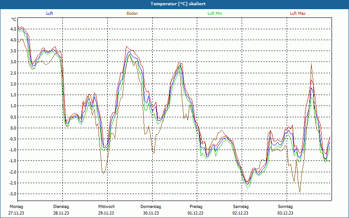Click the -1,0 y-axis value
This screenshot has height=218, width=349.
(x=13, y=150)
